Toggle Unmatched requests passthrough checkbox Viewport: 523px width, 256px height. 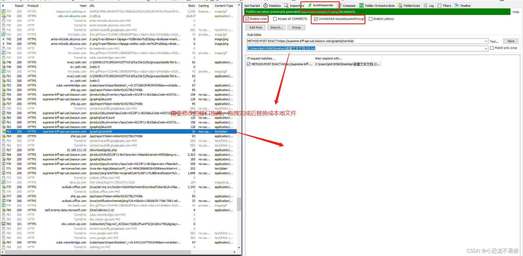[x=316, y=19]
